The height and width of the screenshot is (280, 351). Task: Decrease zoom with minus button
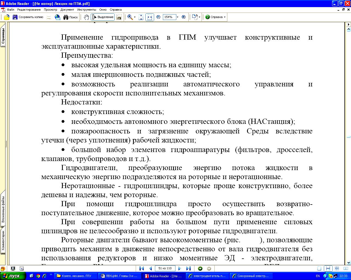click(x=158, y=17)
